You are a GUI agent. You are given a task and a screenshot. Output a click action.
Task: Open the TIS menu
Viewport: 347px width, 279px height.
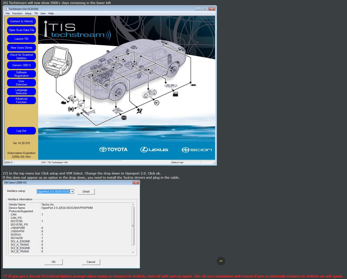point(36,13)
